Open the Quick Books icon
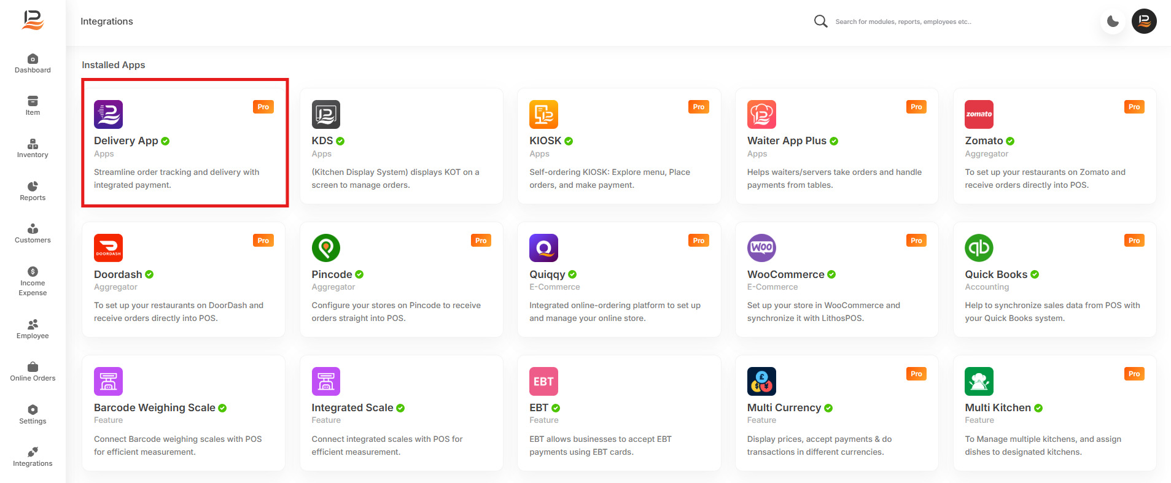The image size is (1171, 483). tap(979, 248)
